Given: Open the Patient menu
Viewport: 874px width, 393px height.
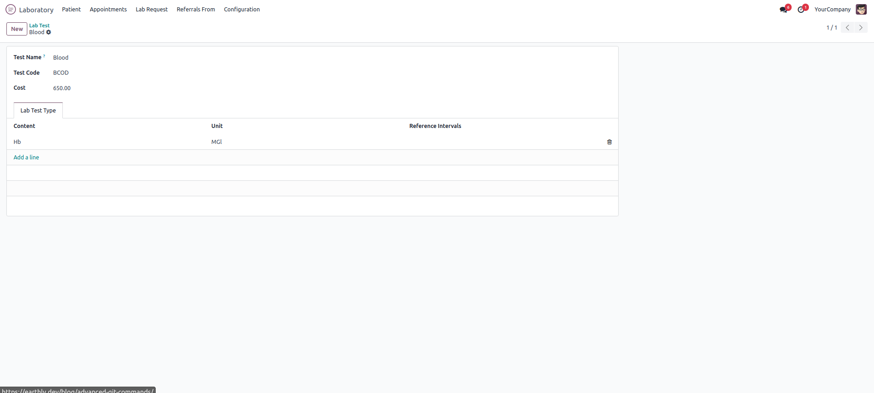Looking at the screenshot, I should coord(71,10).
